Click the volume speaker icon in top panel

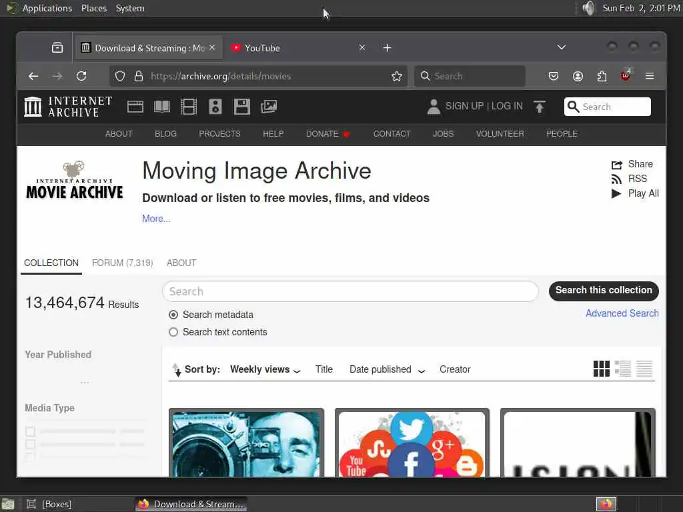pyautogui.click(x=588, y=8)
